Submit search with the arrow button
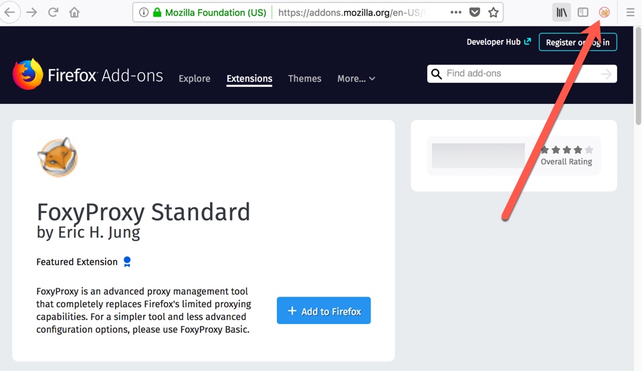 [606, 74]
